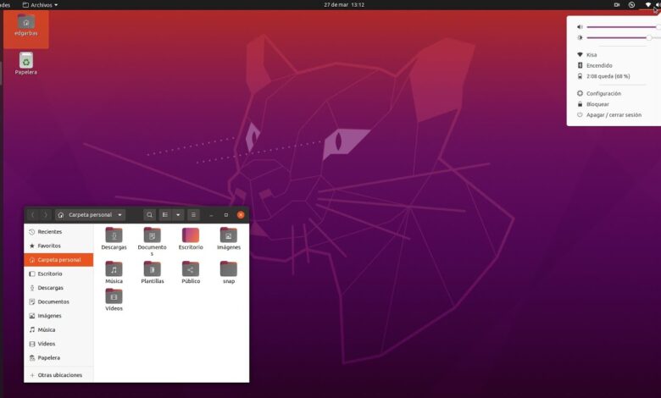Click the date and time in top bar
This screenshot has width=661, height=398.
[344, 5]
